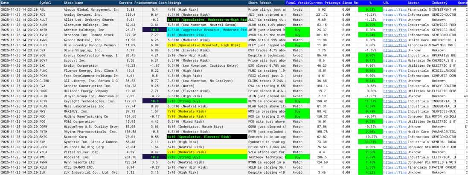Viewport: 468px width, 175px height.
Task: Select the 10.0 momentum score for KEYS
Action: (154, 102)
